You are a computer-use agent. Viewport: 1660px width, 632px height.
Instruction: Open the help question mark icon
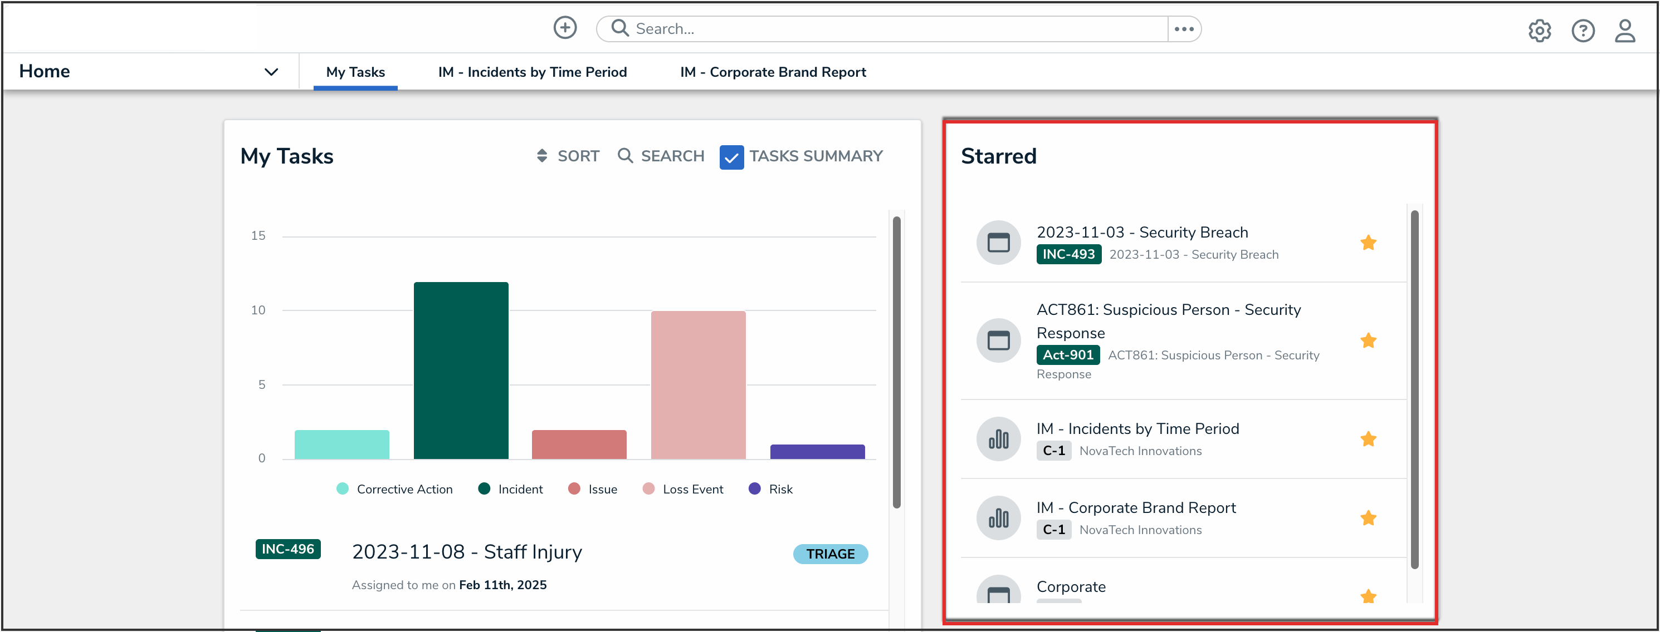pyautogui.click(x=1582, y=30)
